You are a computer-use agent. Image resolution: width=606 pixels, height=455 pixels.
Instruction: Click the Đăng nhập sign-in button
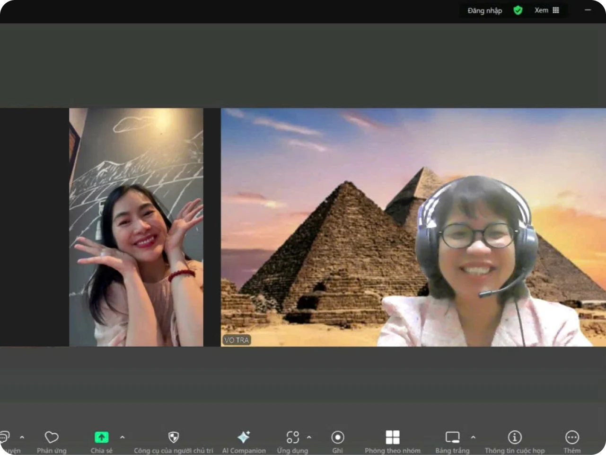(x=484, y=10)
